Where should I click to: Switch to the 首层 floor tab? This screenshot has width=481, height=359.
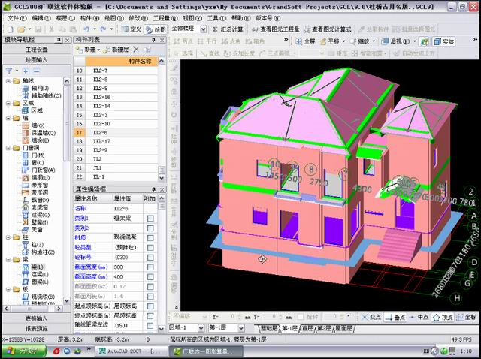click(307, 328)
